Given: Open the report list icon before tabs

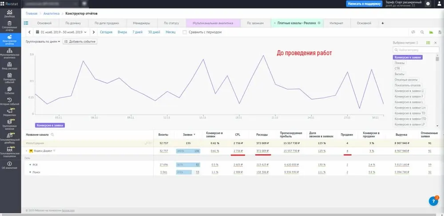Looking at the screenshot, I should 26,23.
